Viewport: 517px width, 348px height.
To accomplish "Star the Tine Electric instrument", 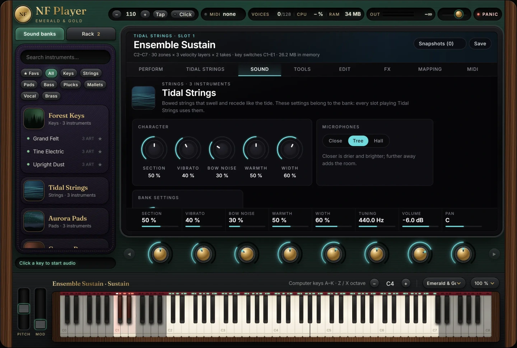I will (x=100, y=152).
